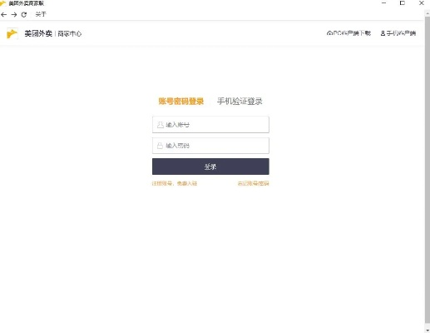Go forward with the right arrow
The width and height of the screenshot is (430, 333).
coord(14,14)
